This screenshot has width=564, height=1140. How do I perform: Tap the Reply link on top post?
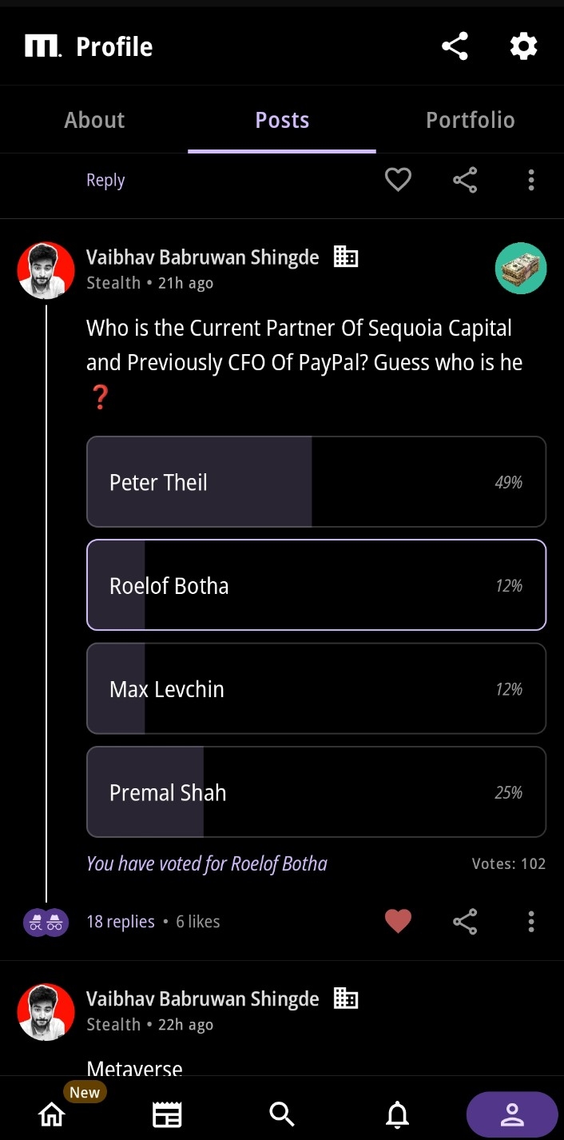(x=105, y=180)
